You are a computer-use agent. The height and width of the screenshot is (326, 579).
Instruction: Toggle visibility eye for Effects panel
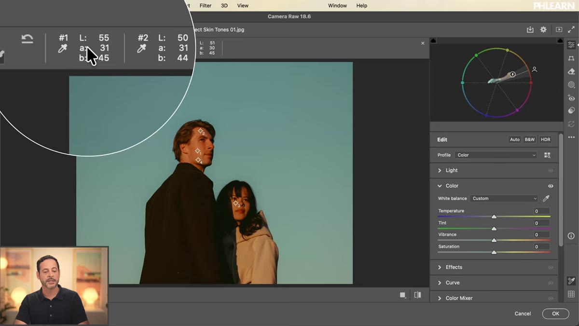[551, 268]
